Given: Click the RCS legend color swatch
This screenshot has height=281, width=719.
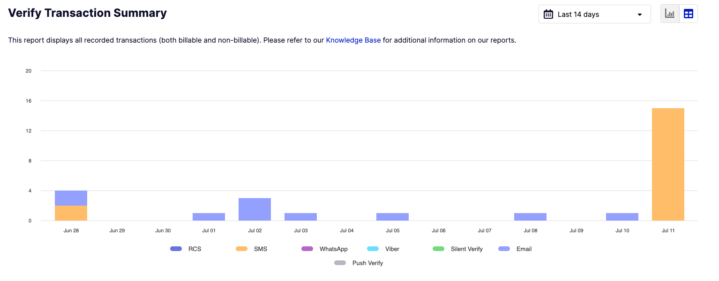Looking at the screenshot, I should pos(176,249).
